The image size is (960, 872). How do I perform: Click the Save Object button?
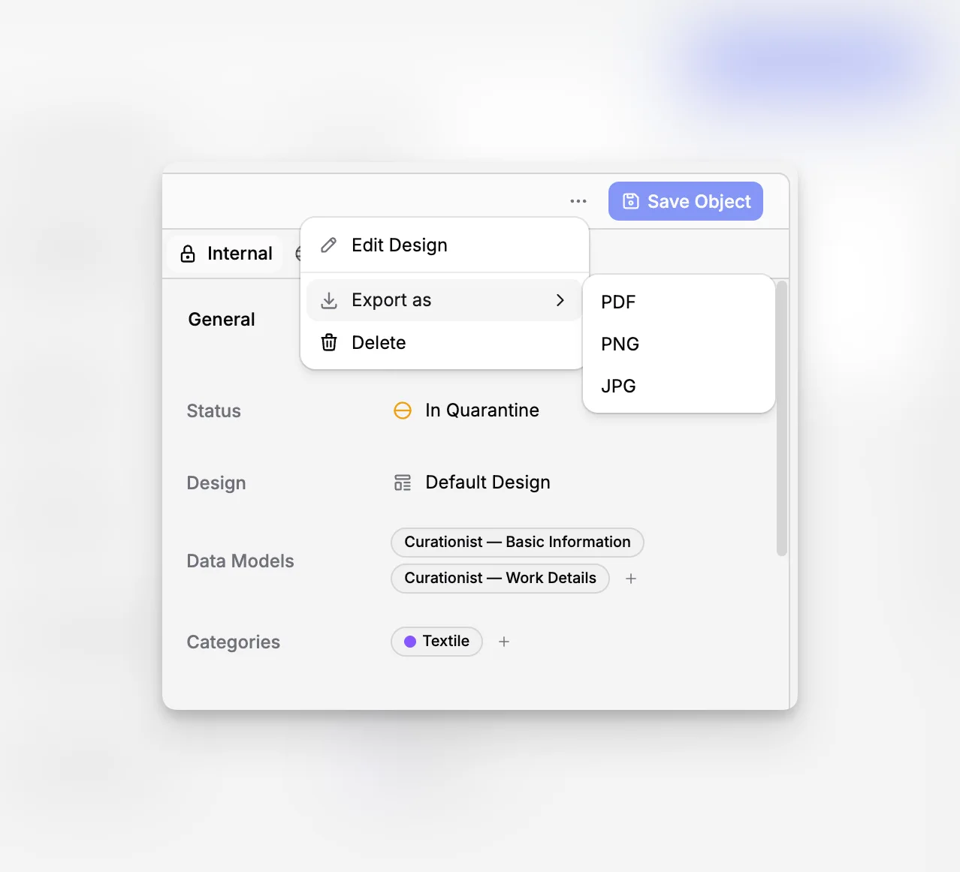click(686, 201)
